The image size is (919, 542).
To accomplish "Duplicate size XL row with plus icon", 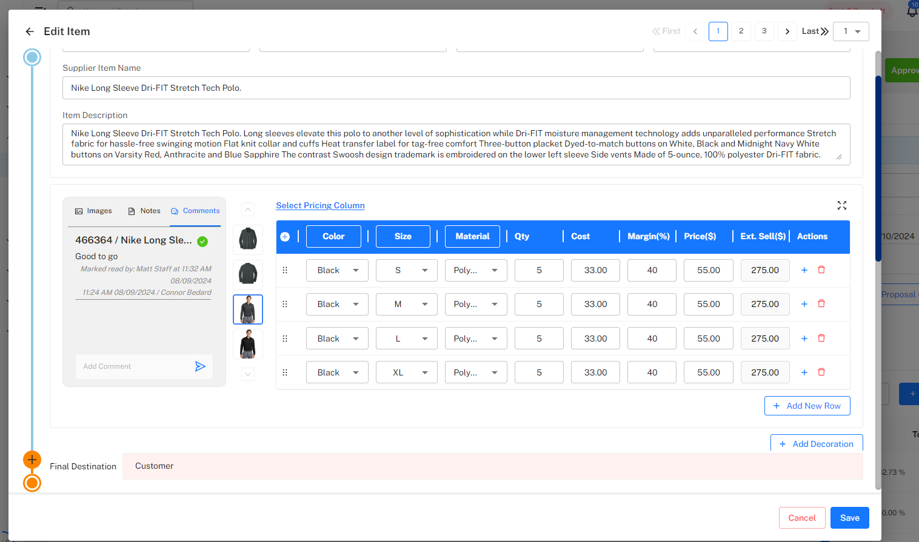I will click(804, 372).
